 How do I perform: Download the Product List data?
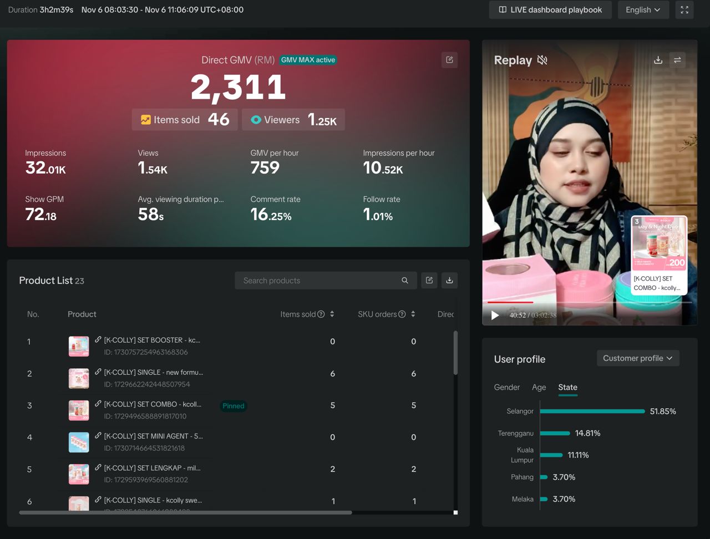coord(449,281)
